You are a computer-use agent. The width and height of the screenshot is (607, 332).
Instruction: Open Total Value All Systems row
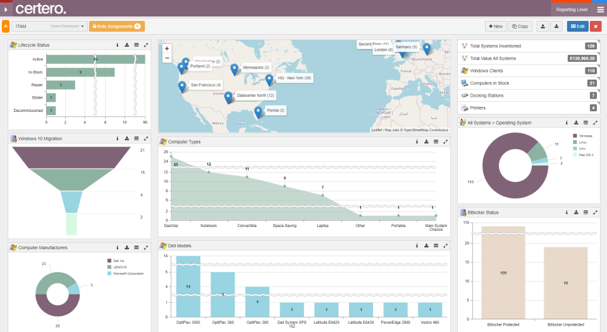[529, 58]
